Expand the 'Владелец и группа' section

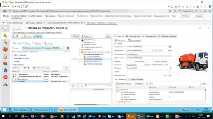(x=13, y=58)
